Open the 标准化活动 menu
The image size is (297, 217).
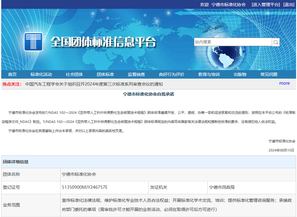[41, 75]
